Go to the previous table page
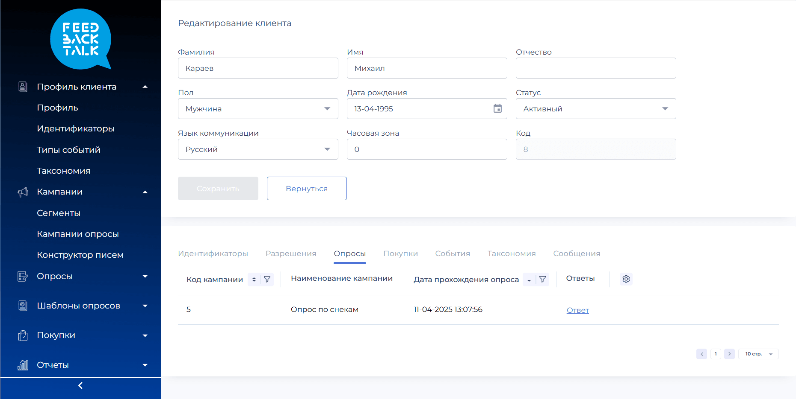Image resolution: width=796 pixels, height=399 pixels. [x=701, y=354]
